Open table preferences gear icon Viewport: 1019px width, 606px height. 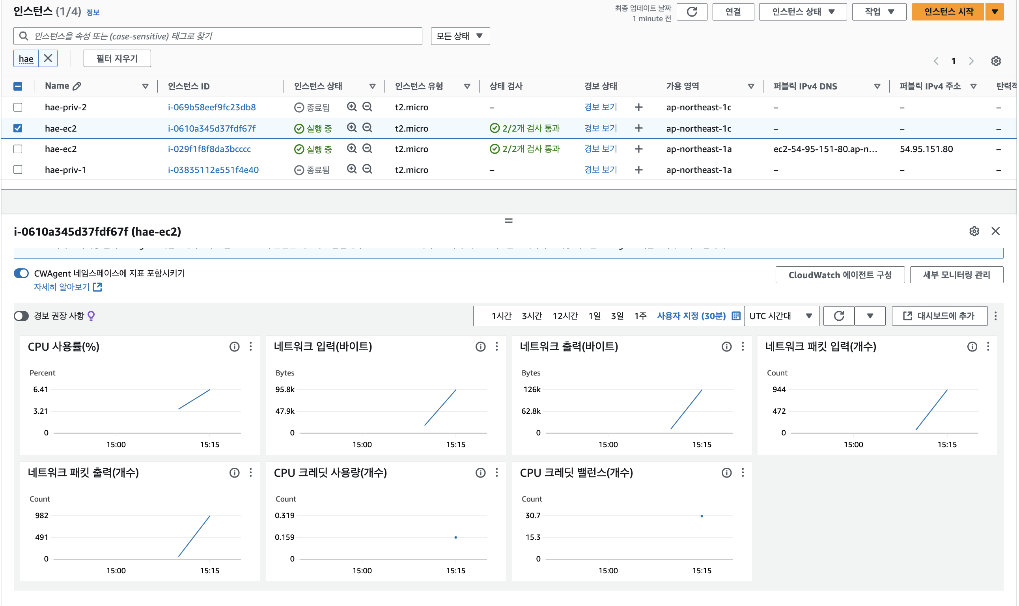pos(996,61)
